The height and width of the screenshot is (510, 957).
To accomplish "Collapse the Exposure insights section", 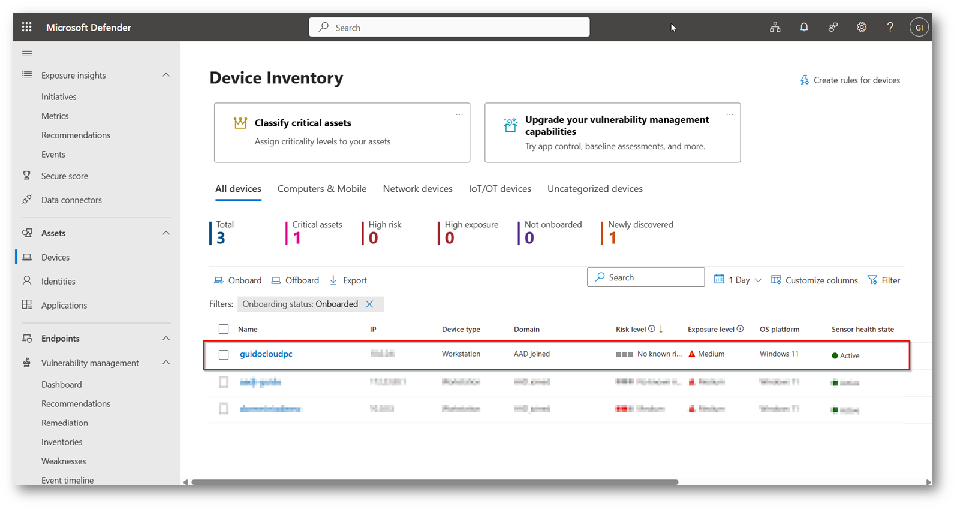I will tap(166, 75).
